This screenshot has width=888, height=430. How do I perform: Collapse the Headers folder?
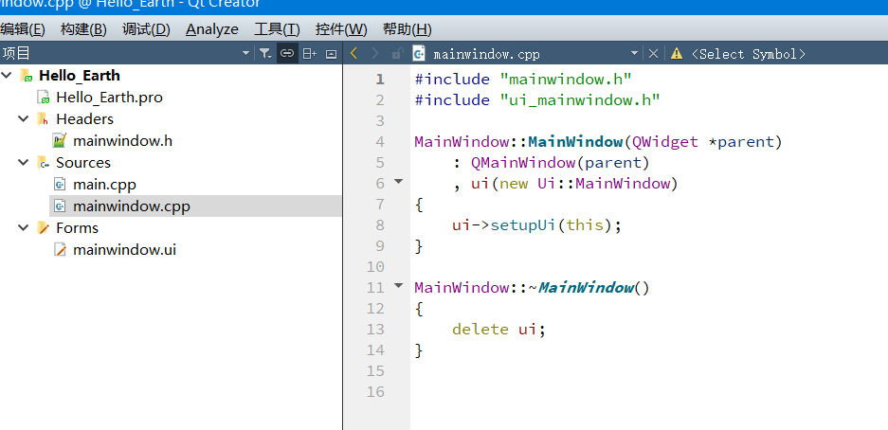(24, 118)
